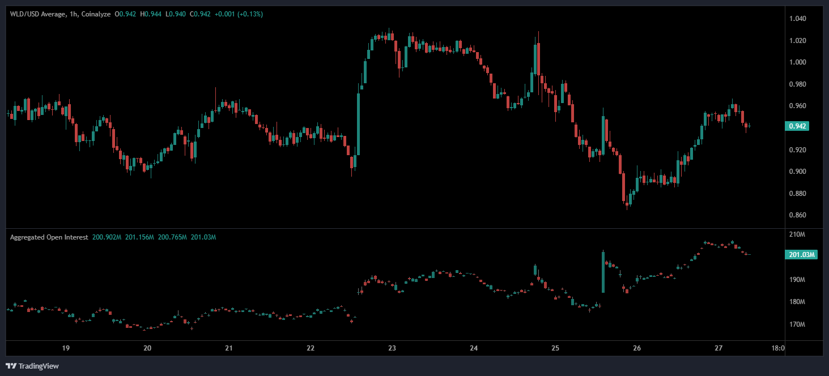829x376 pixels.
Task: Click the 1.040 level on price axis
Action: coord(797,19)
